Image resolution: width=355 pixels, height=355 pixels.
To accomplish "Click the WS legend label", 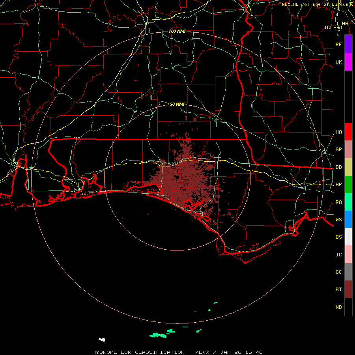I will click(339, 220).
